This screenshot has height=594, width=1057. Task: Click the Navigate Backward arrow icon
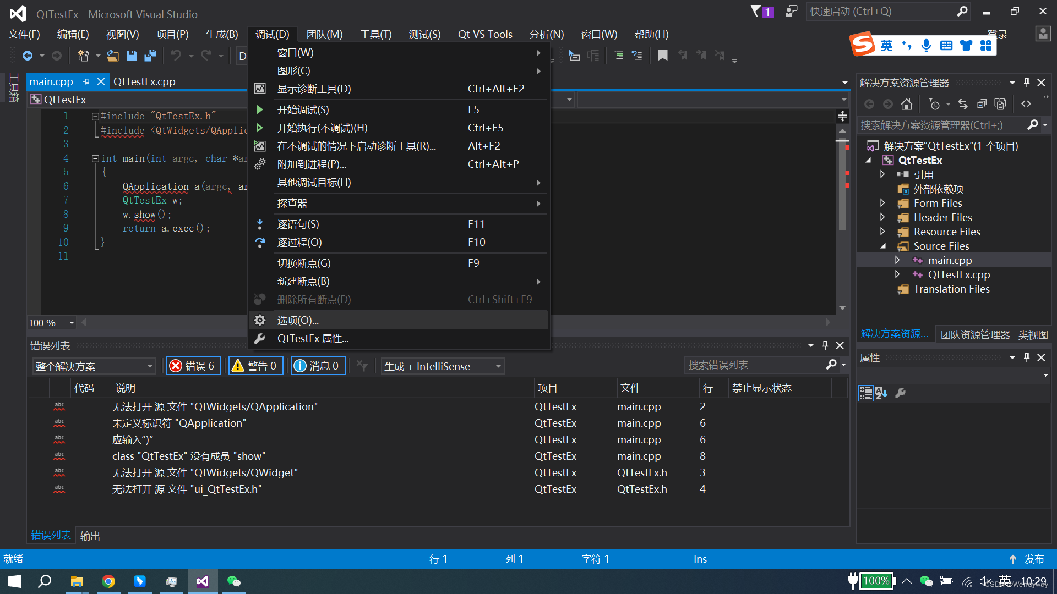(28, 55)
